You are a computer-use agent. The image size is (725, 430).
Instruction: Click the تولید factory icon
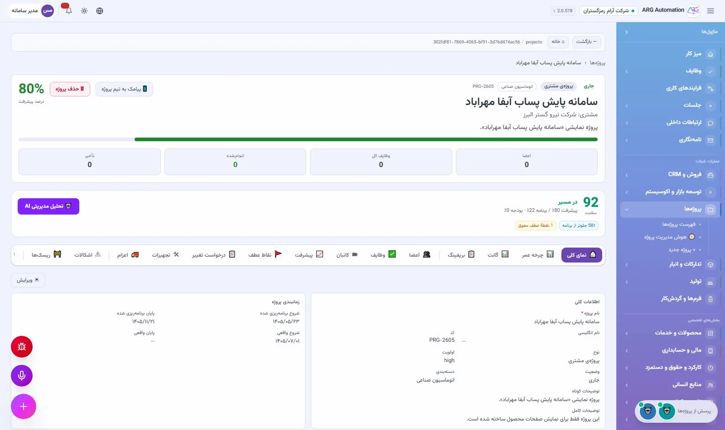tap(710, 282)
